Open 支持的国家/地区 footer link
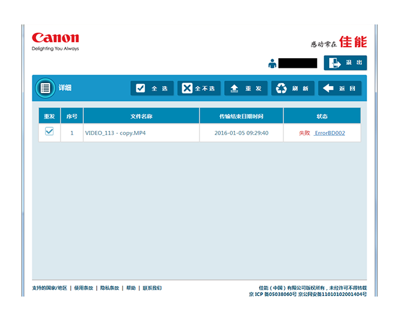399x321 pixels. (x=50, y=288)
